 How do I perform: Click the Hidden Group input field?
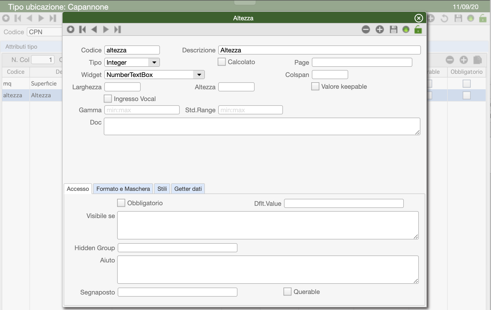pyautogui.click(x=178, y=248)
